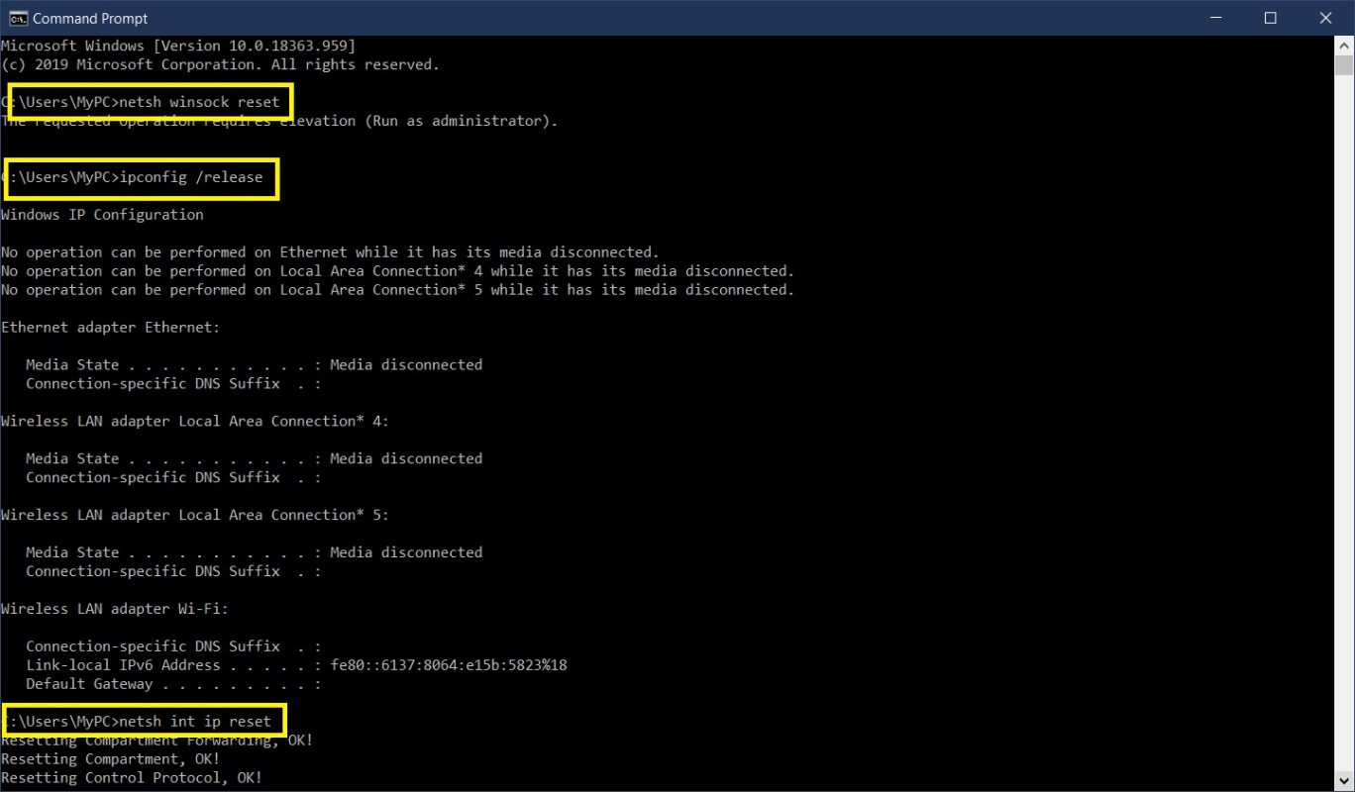Click the Command Prompt window title text
This screenshot has height=792, width=1355.
90,18
